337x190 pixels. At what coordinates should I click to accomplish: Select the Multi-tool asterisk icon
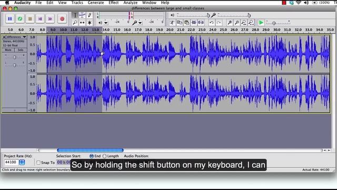(90, 22)
